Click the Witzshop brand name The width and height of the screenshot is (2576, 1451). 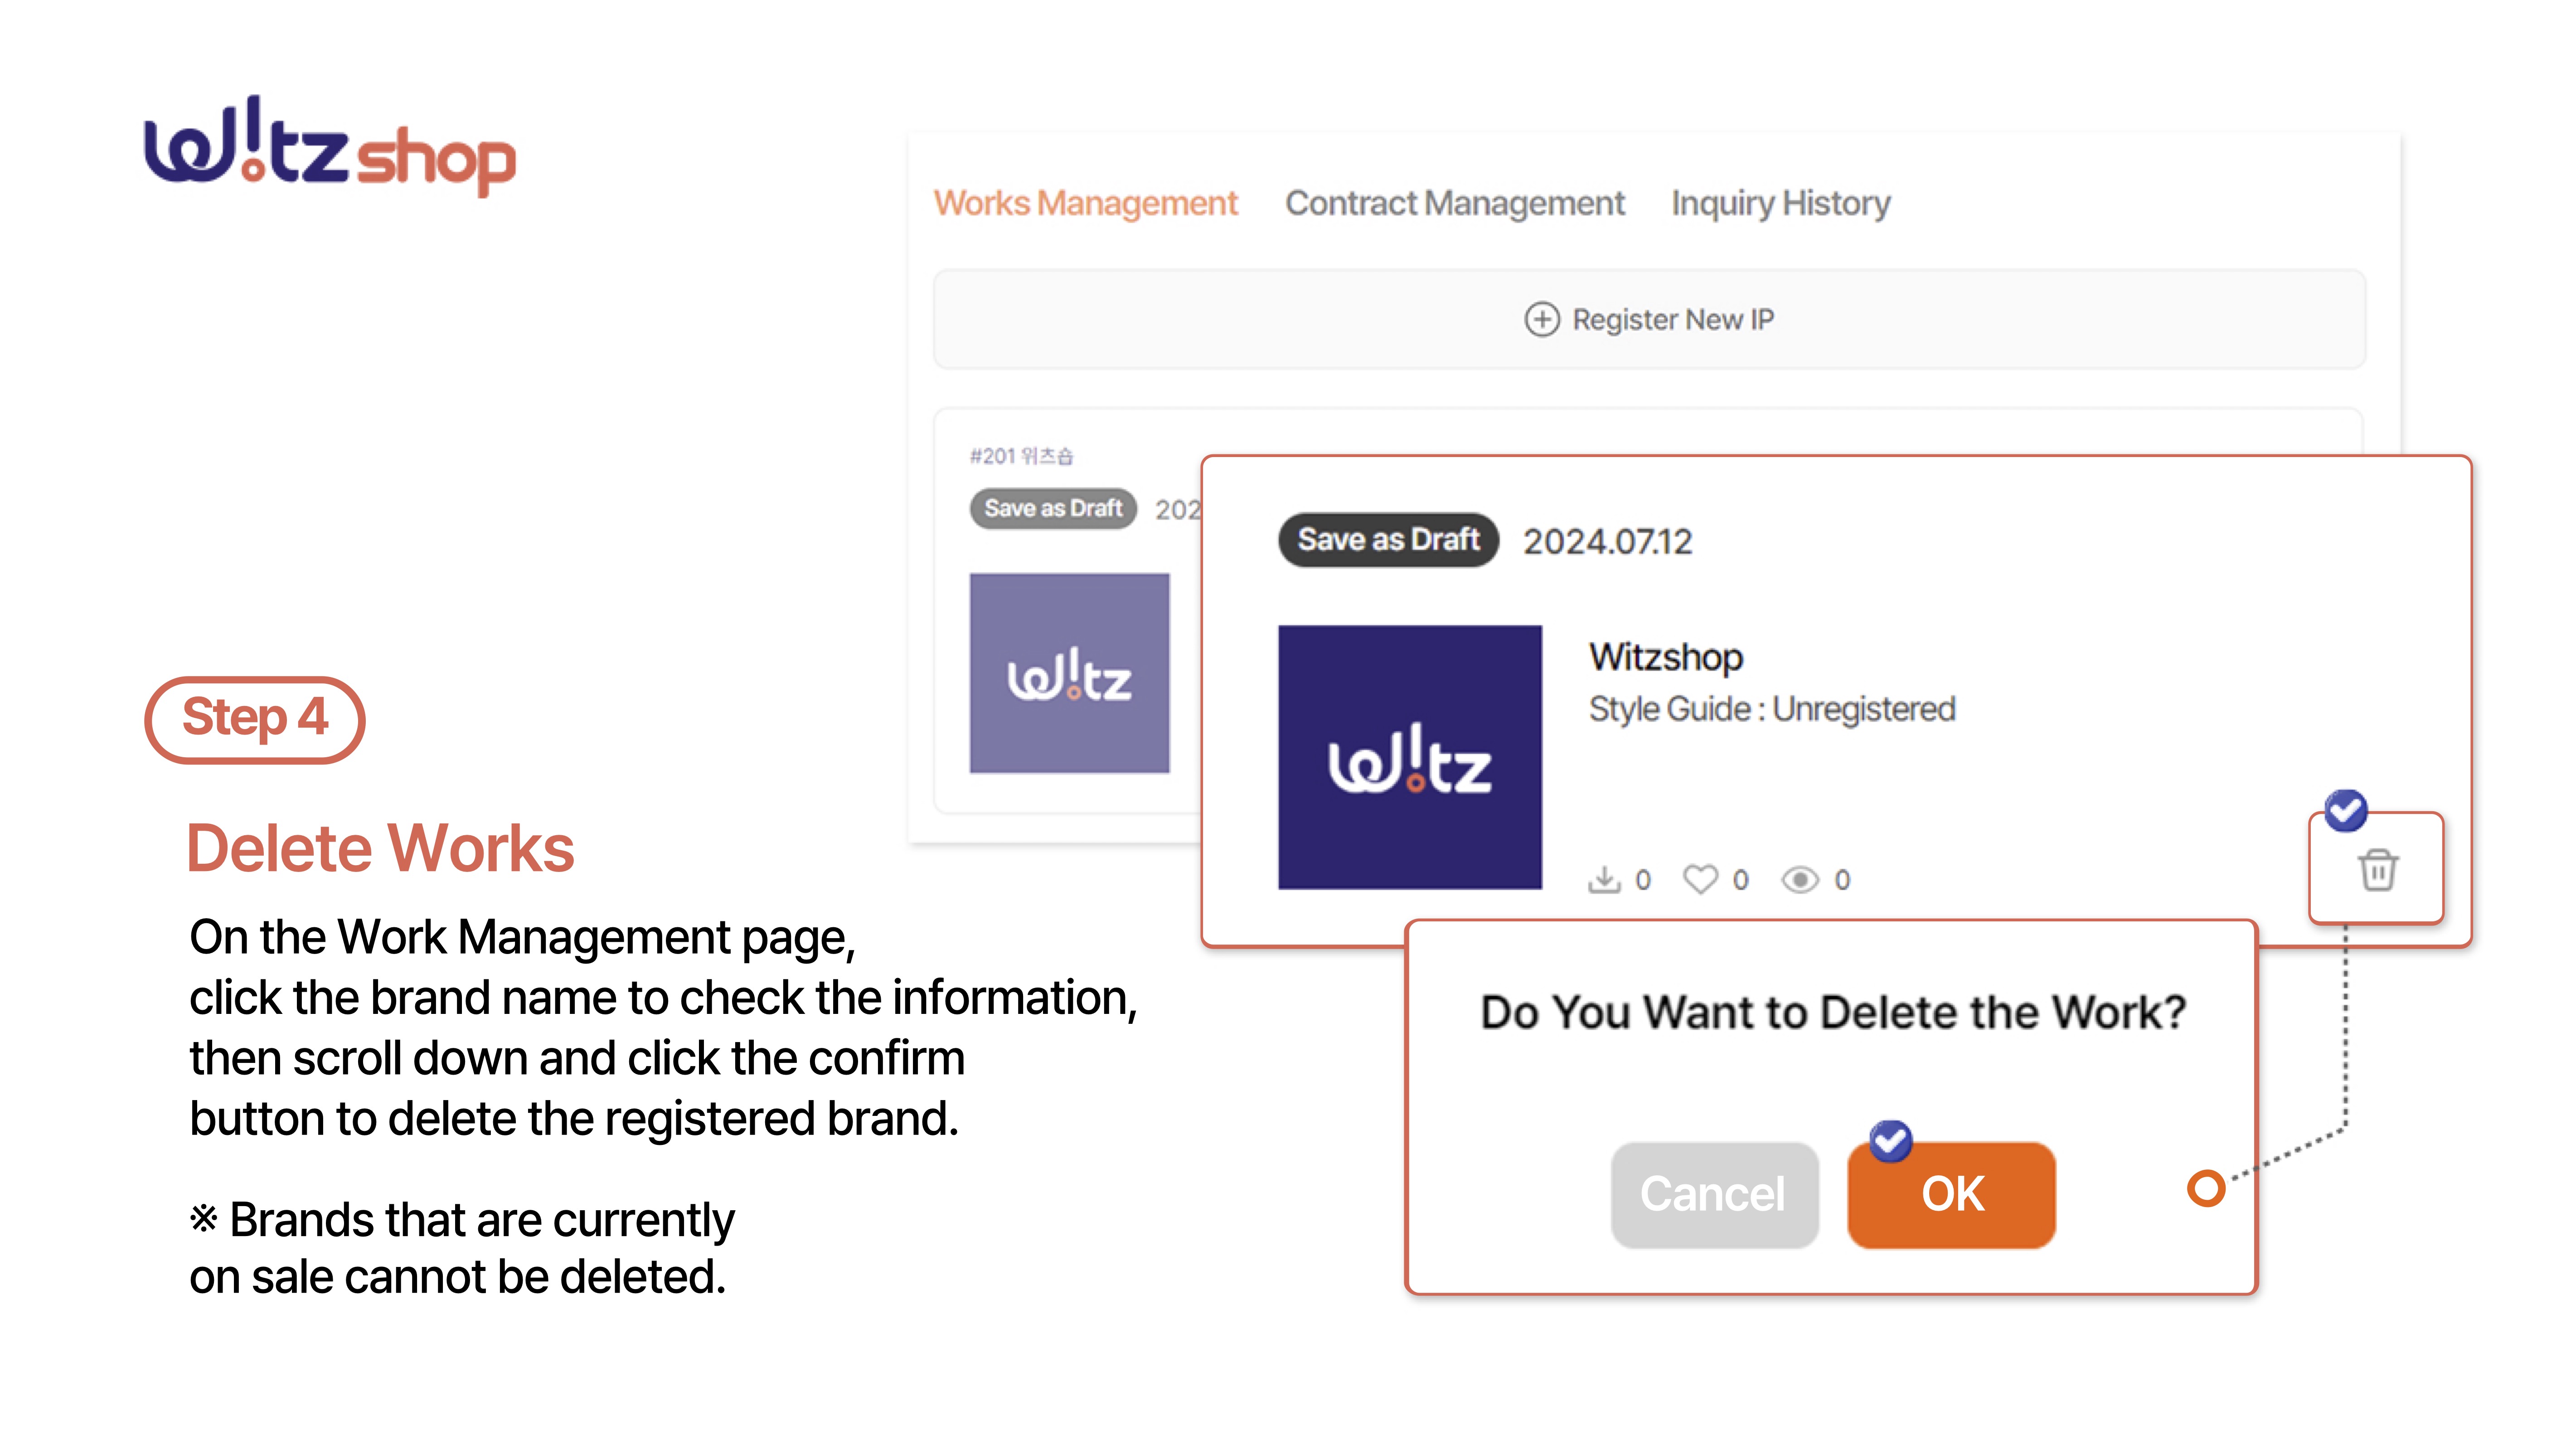[x=1666, y=657]
